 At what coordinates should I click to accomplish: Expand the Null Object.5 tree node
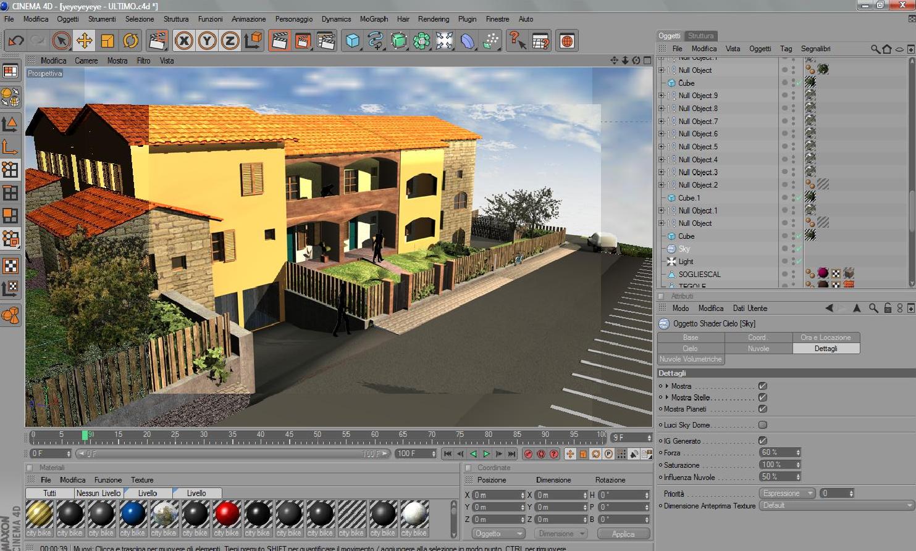pyautogui.click(x=662, y=147)
